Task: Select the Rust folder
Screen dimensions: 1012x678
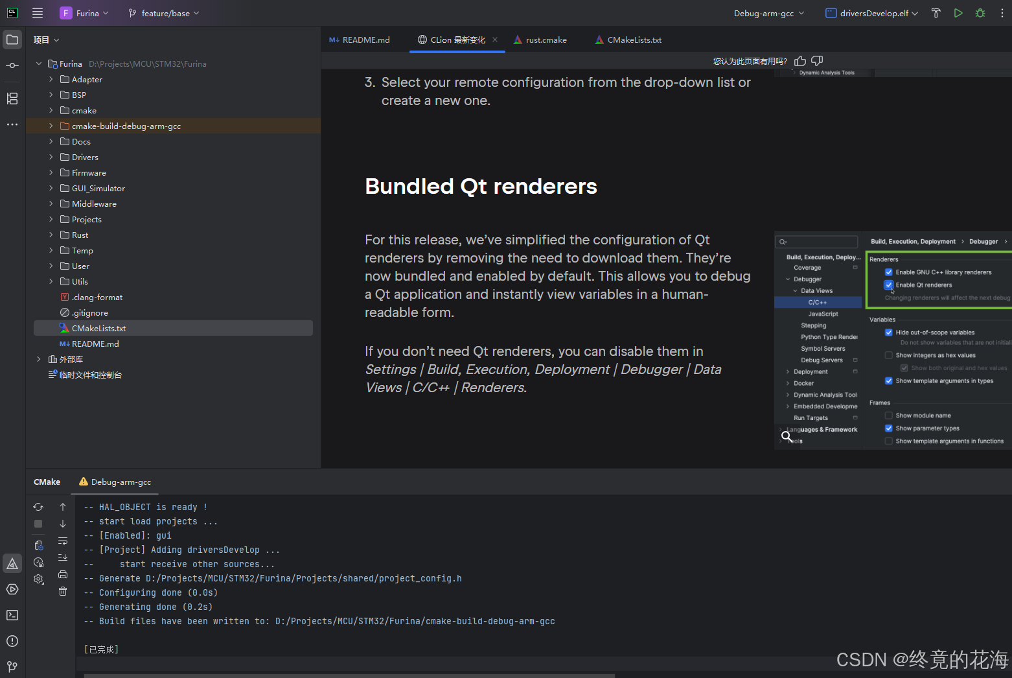Action: click(80, 235)
